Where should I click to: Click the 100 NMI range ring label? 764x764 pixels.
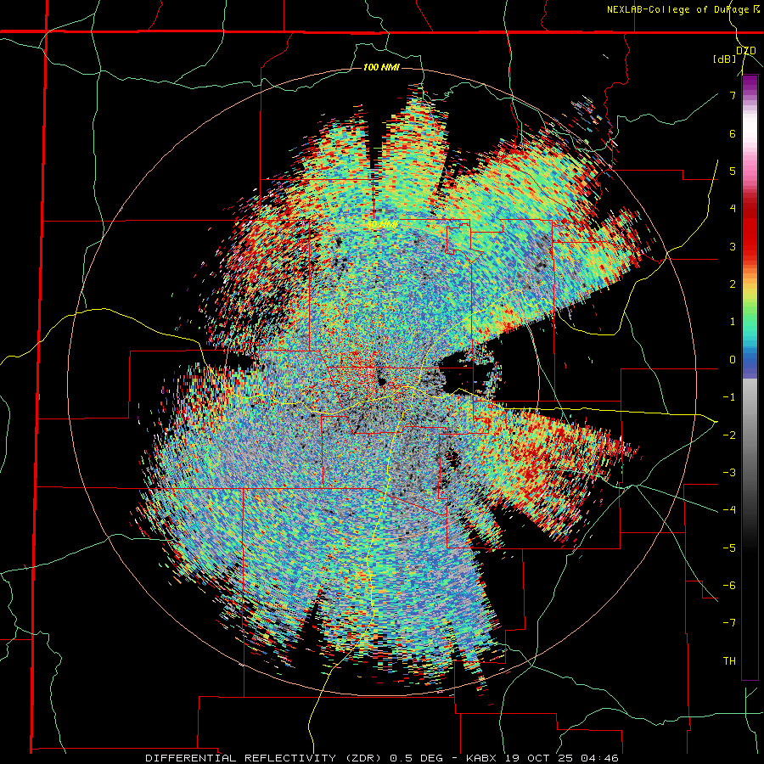coord(381,67)
